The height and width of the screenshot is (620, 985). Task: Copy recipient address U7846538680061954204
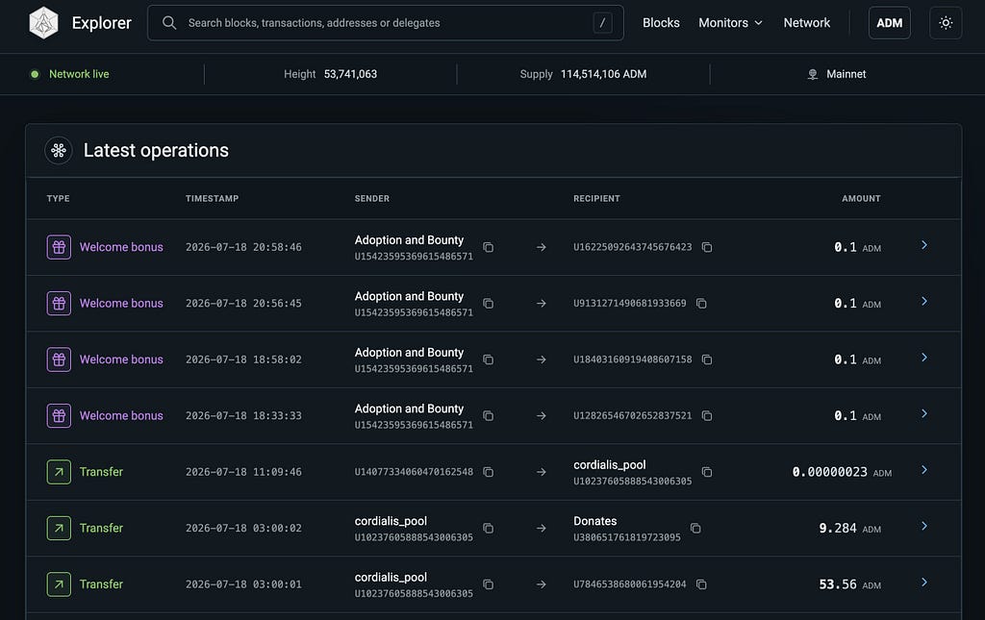tap(701, 584)
